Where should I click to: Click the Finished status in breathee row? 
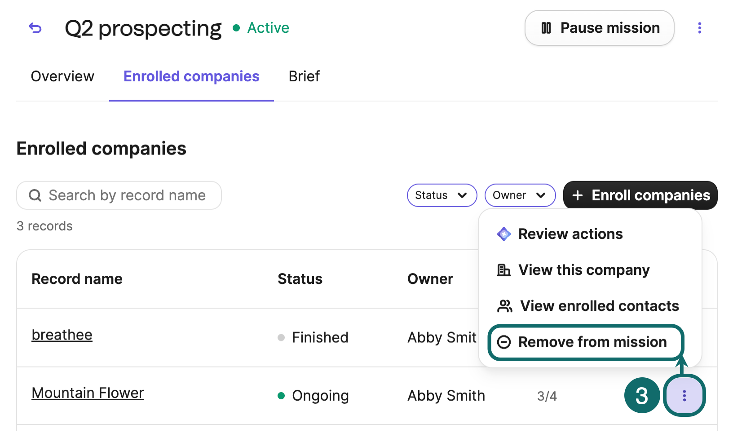(x=313, y=337)
